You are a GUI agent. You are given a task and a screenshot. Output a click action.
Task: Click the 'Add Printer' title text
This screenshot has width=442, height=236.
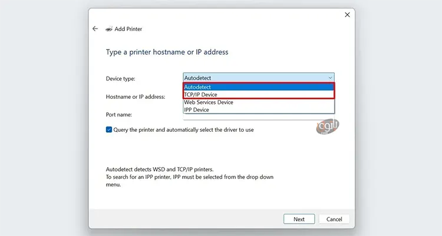pos(128,29)
